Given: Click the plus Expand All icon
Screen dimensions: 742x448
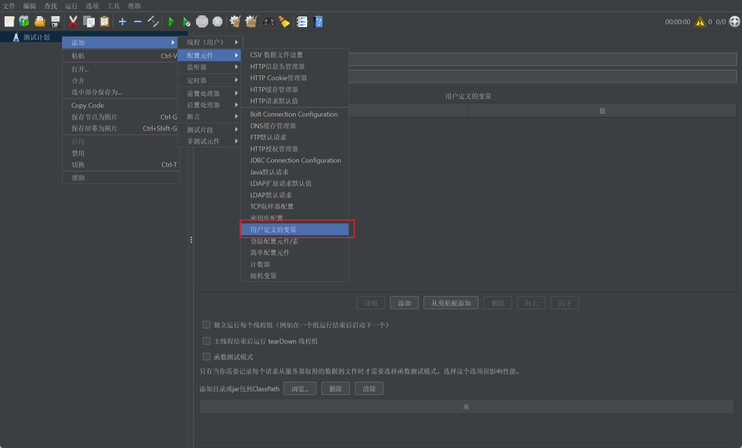Looking at the screenshot, I should (122, 22).
